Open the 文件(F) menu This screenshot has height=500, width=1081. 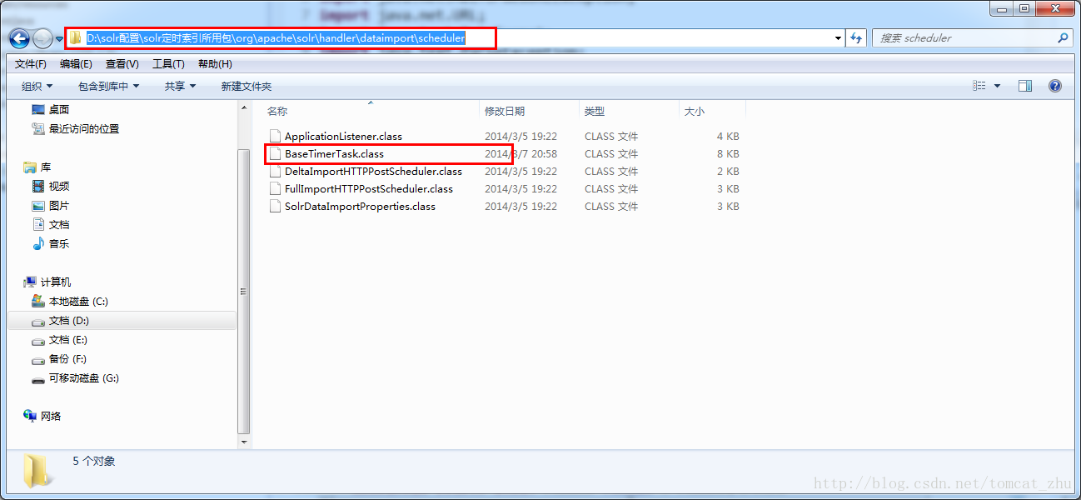click(30, 64)
